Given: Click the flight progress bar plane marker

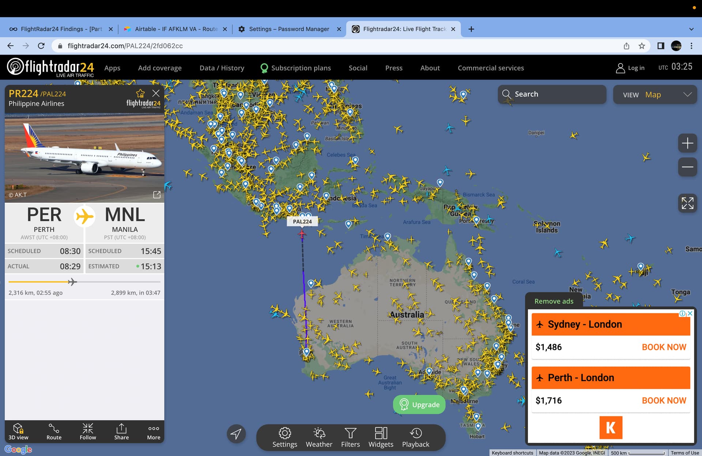Looking at the screenshot, I should [72, 281].
